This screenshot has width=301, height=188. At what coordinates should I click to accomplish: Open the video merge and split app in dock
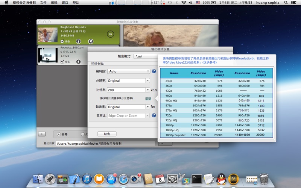click(x=233, y=179)
